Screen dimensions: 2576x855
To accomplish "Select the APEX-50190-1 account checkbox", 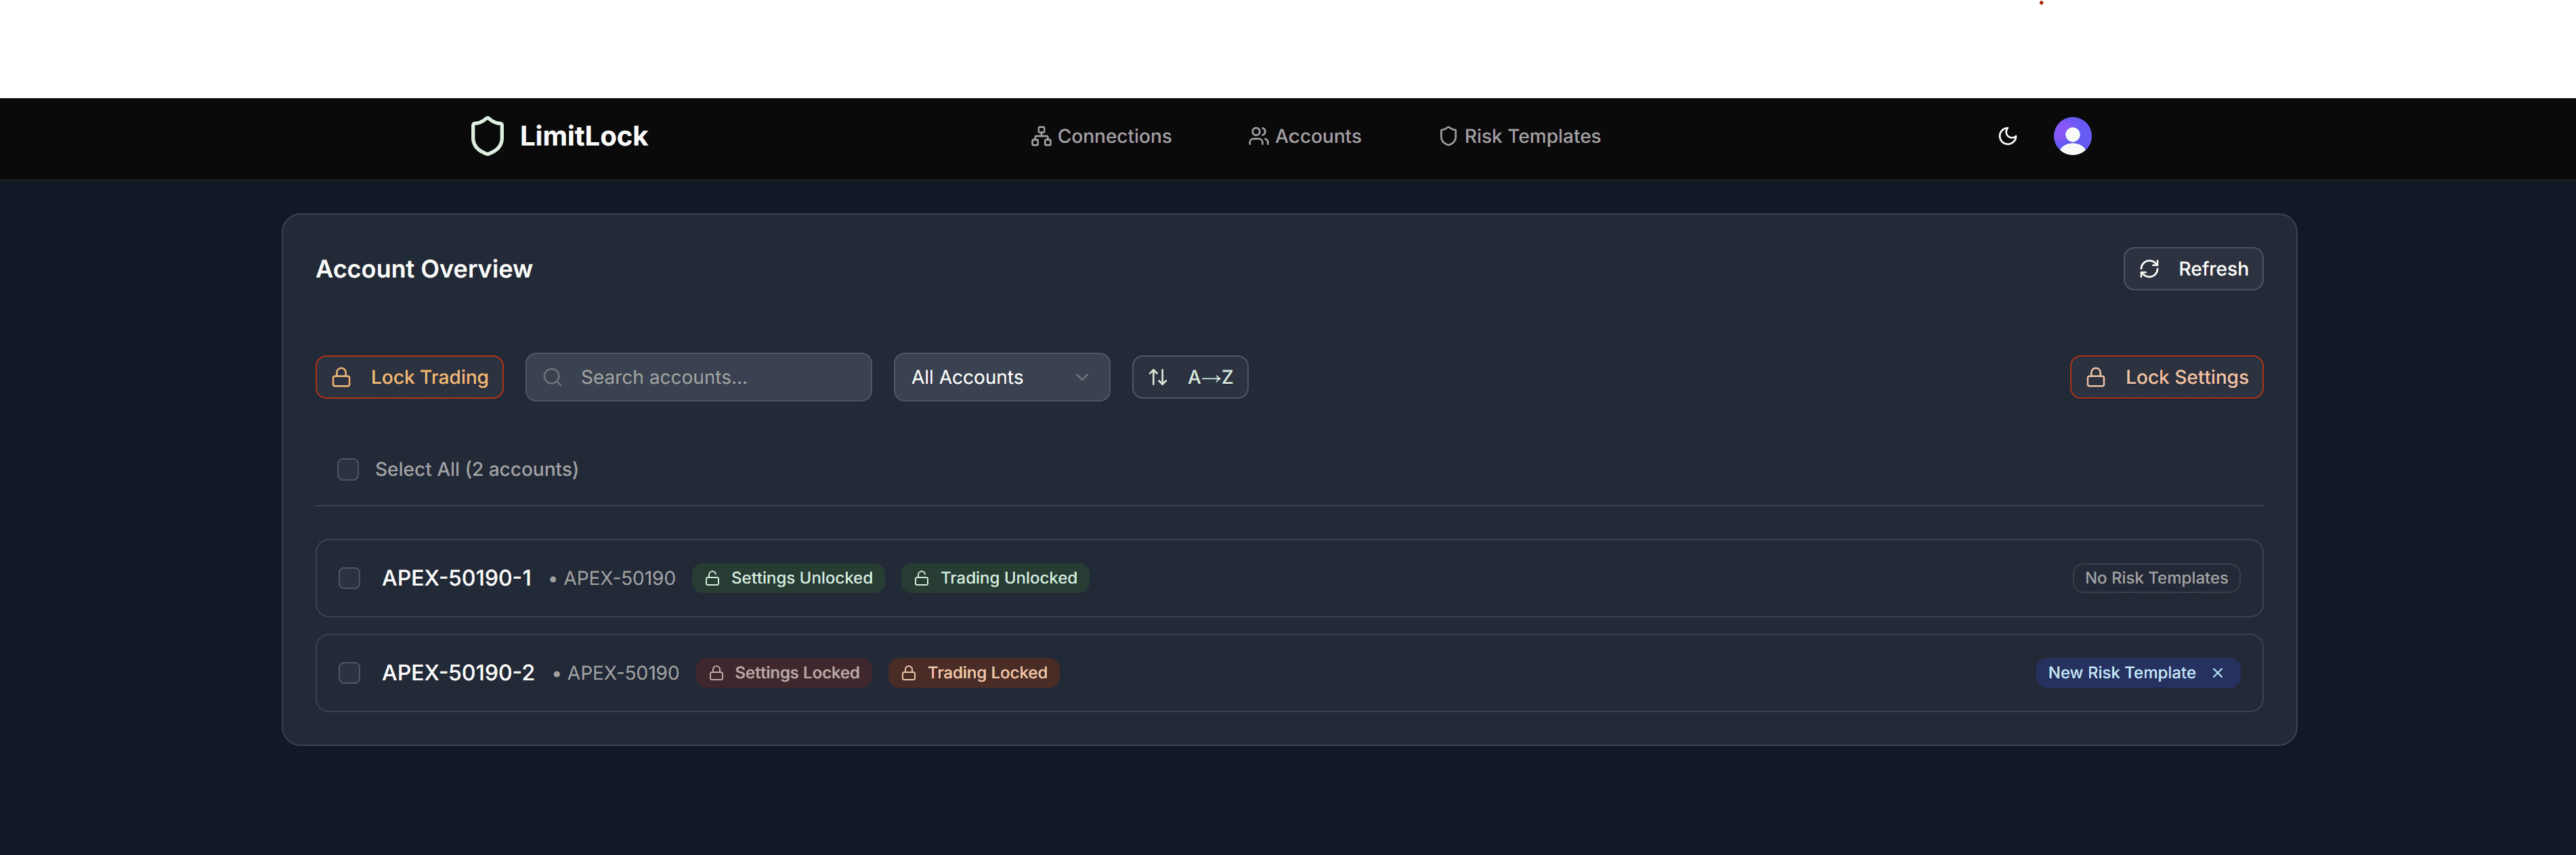I will click(349, 578).
